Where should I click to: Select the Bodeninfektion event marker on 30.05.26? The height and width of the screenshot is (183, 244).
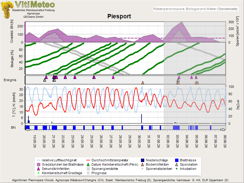pos(143,83)
